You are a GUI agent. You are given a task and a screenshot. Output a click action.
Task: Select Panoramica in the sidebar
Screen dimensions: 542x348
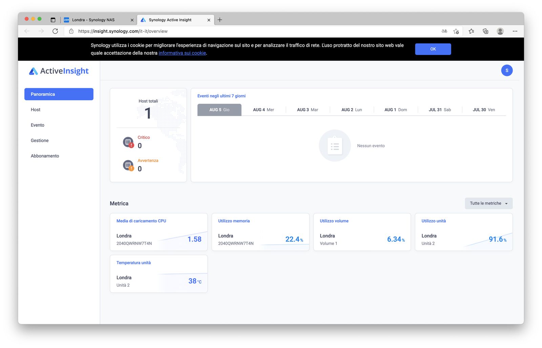point(59,94)
